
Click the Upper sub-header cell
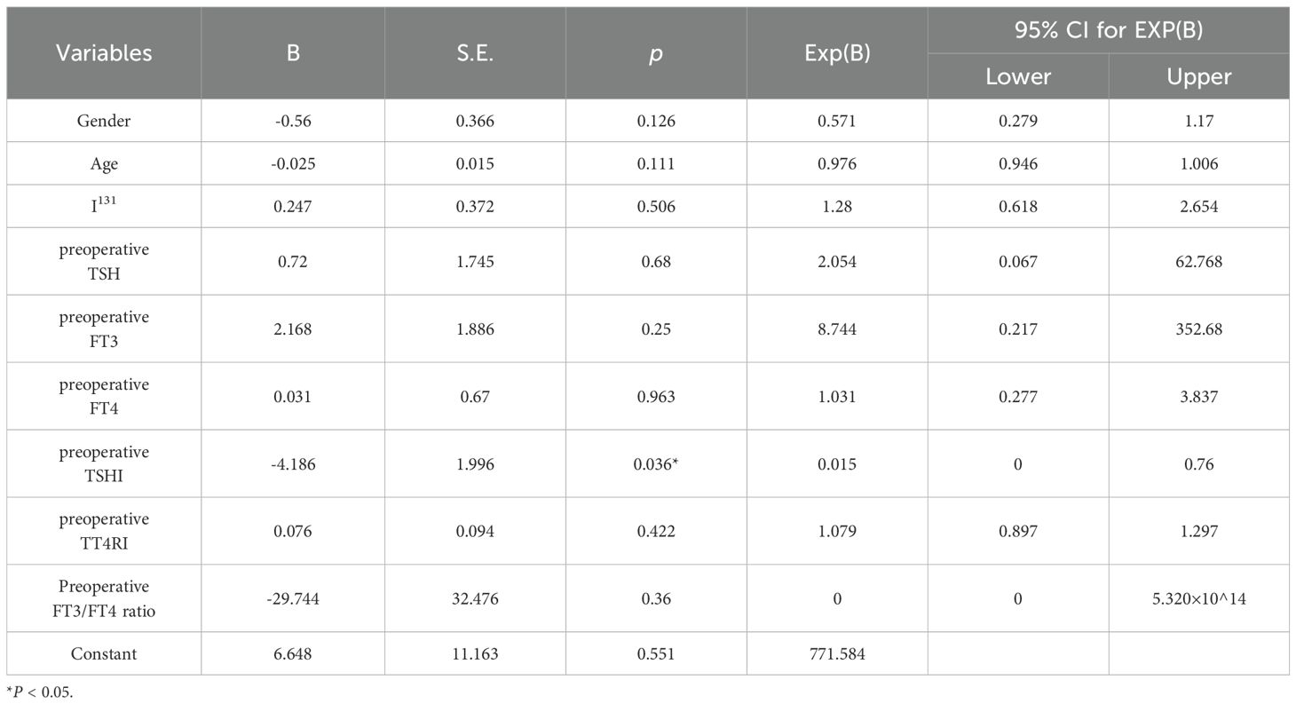click(x=1198, y=76)
